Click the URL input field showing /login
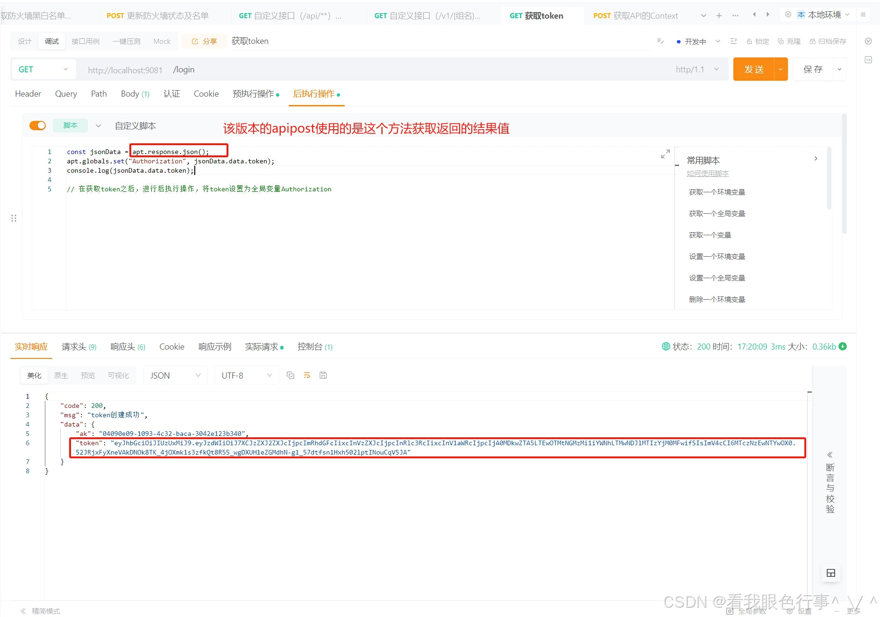This screenshot has width=880, height=617. [234, 69]
